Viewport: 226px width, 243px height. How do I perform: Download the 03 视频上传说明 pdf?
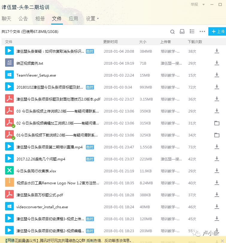pos(217,111)
